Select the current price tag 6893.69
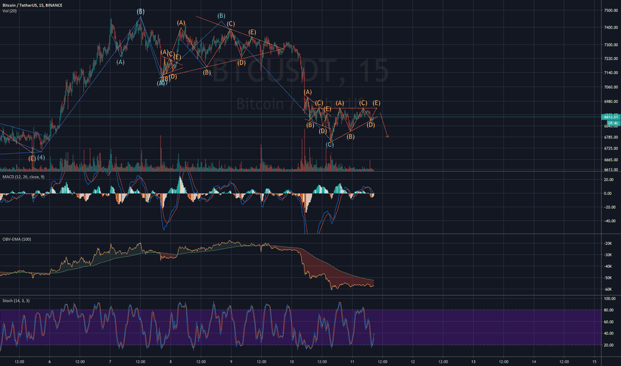Screen dimensions: 621x366 [x=610, y=117]
